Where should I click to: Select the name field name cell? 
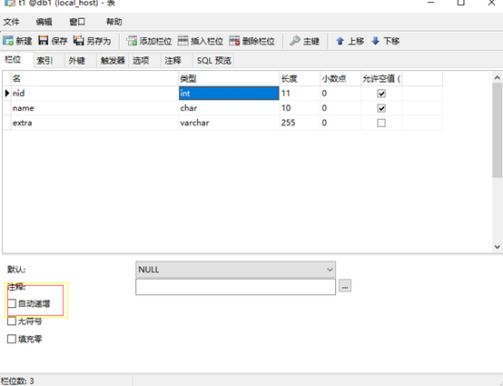point(95,108)
